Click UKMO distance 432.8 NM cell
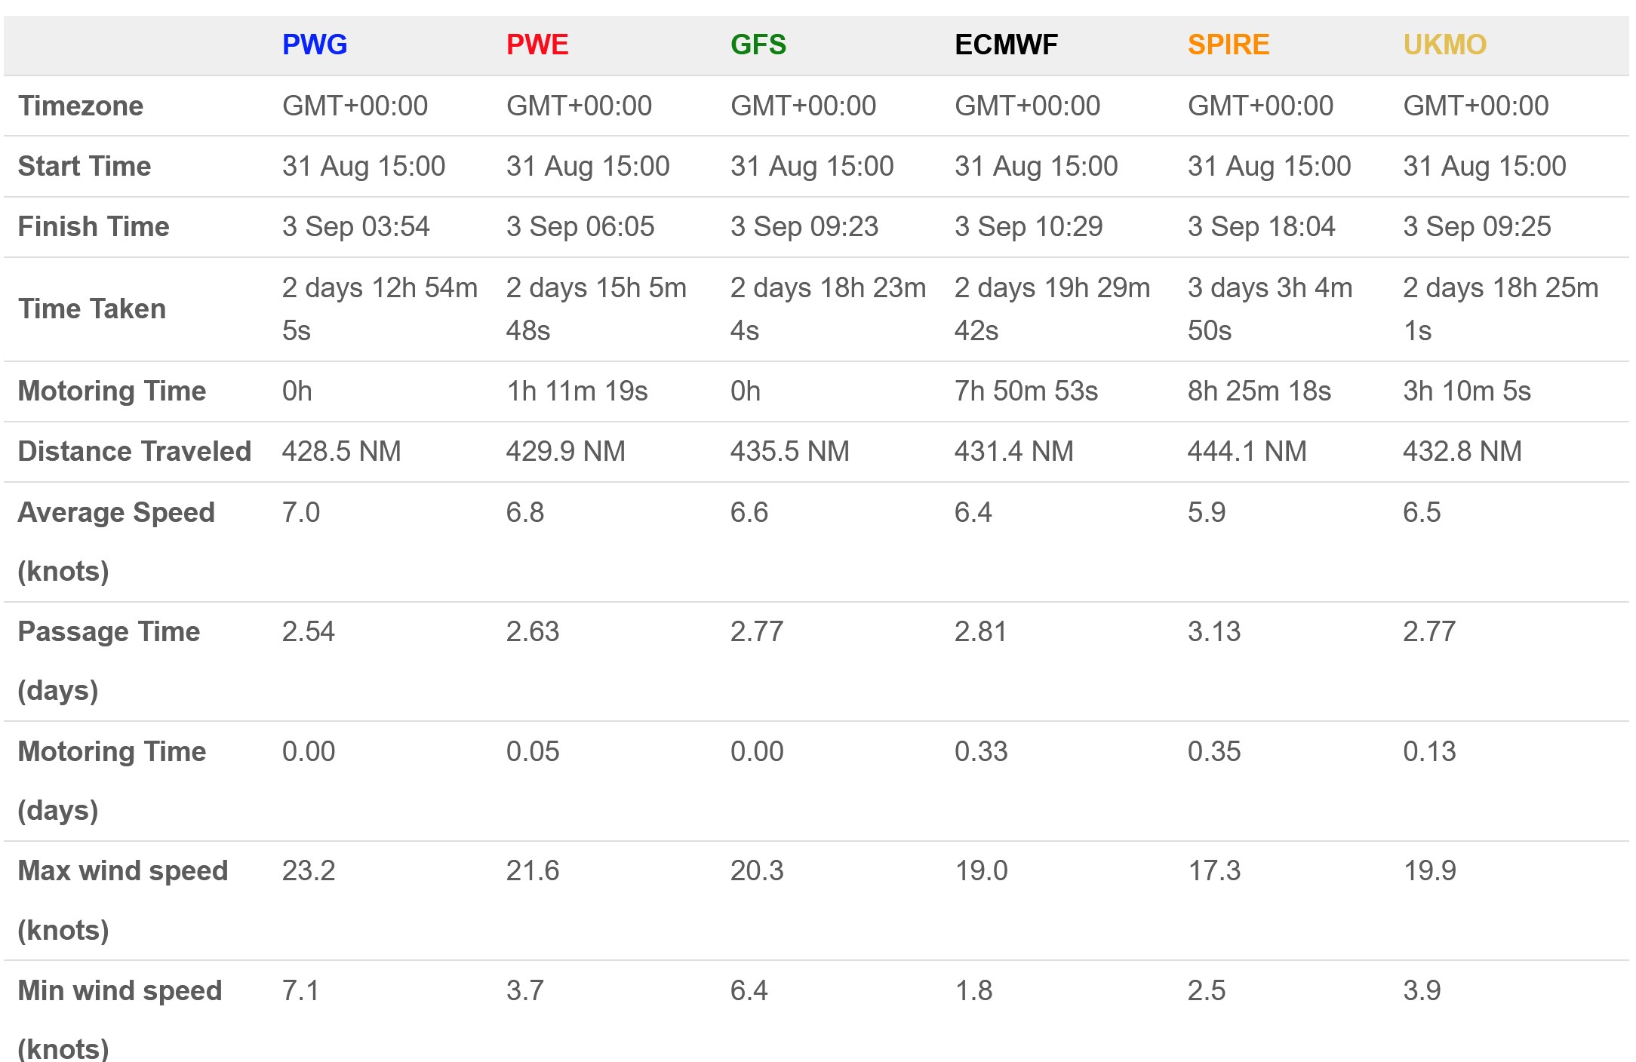The width and height of the screenshot is (1636, 1062). (1462, 451)
